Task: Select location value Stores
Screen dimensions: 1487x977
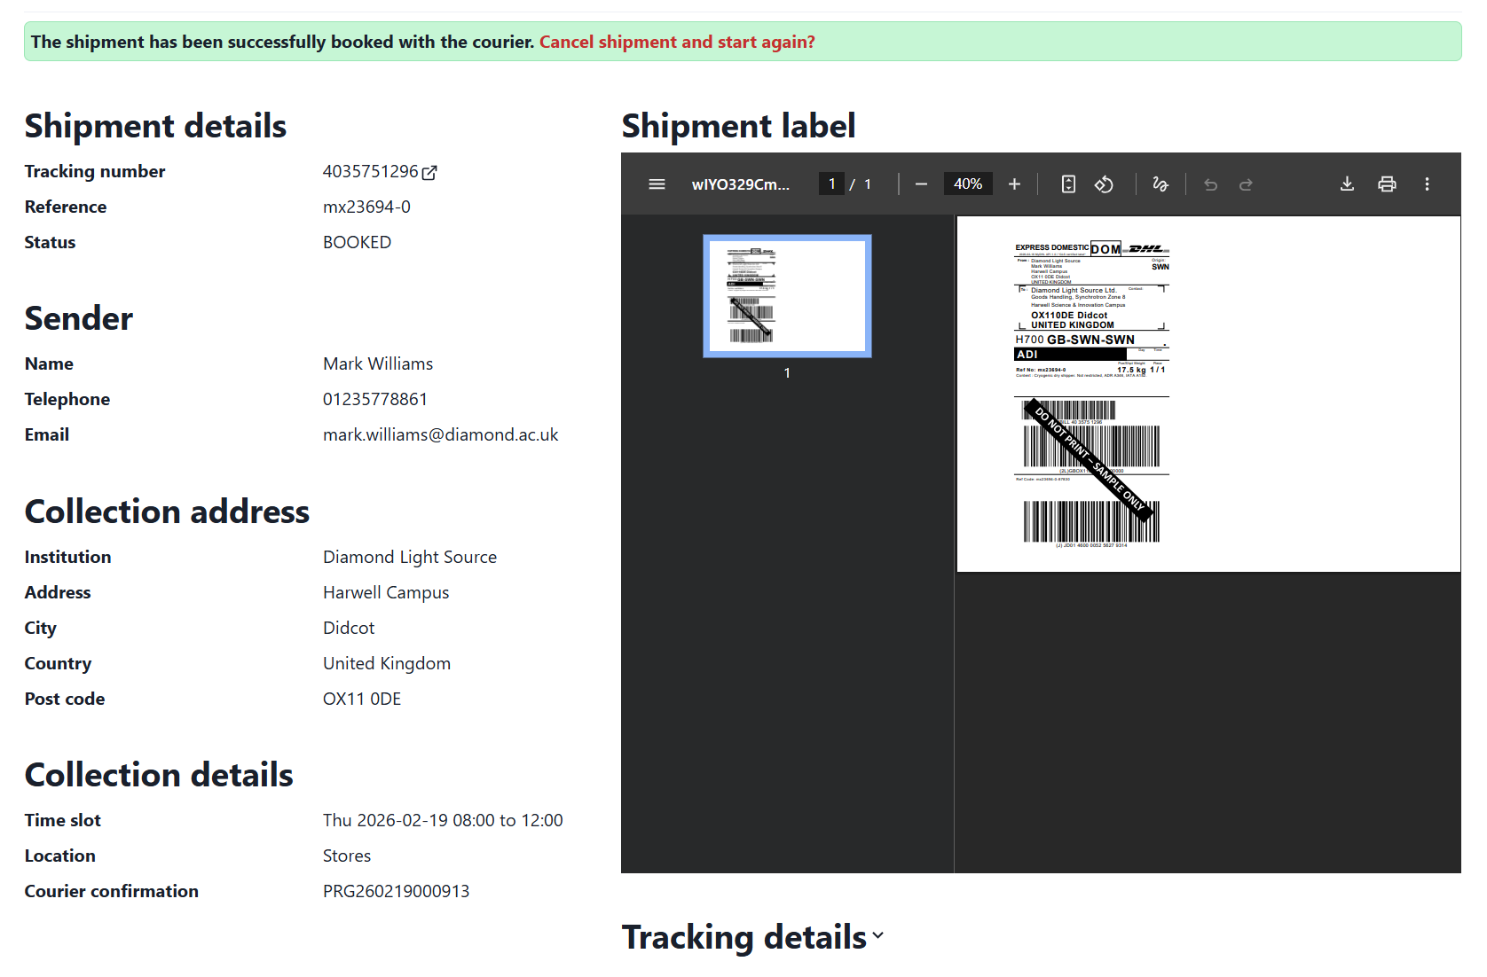Action: tap(347, 856)
